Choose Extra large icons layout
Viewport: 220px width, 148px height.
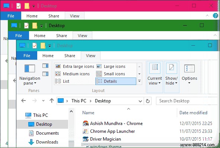pyautogui.click(x=75, y=66)
